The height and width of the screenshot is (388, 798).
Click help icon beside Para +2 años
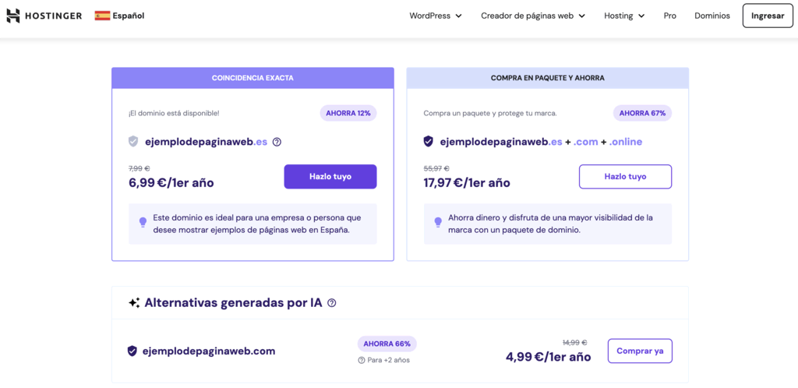[362, 360]
